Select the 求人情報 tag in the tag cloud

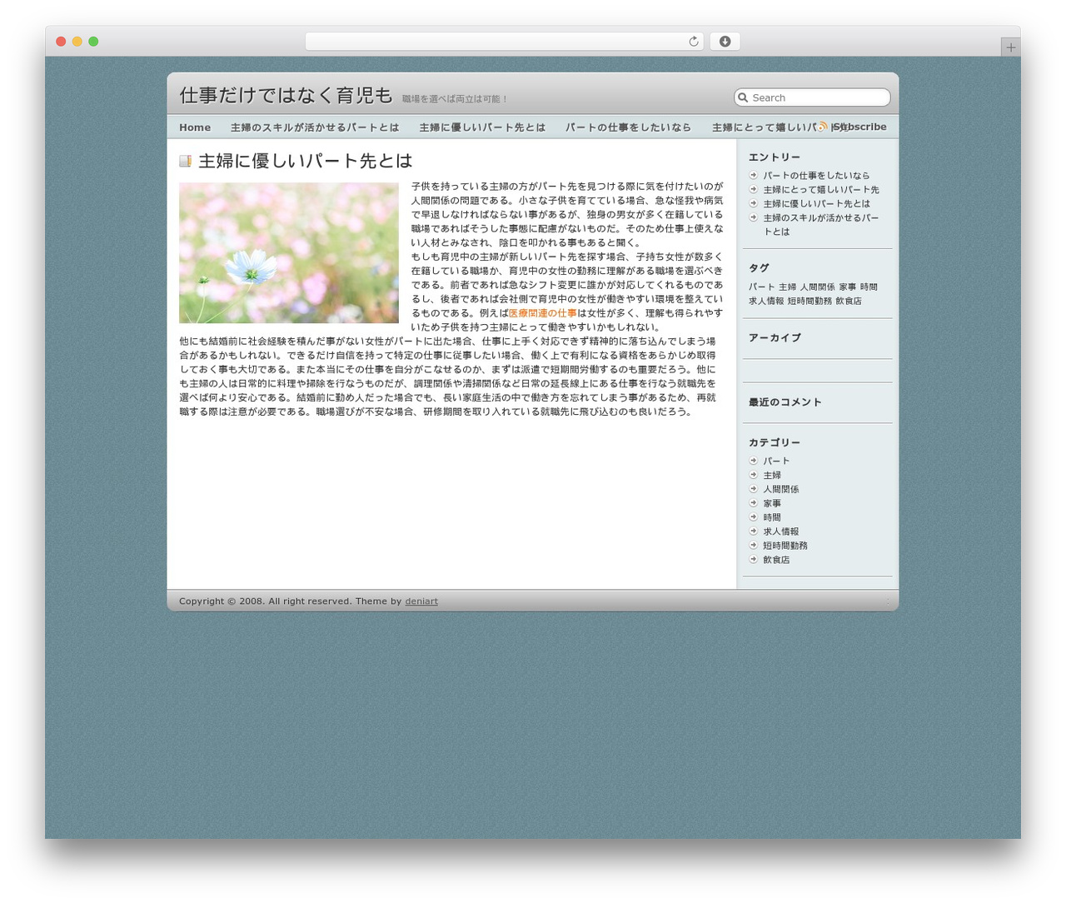tap(766, 302)
